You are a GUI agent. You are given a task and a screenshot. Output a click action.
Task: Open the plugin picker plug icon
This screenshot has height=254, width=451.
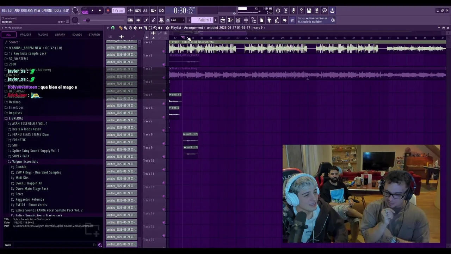(x=269, y=20)
